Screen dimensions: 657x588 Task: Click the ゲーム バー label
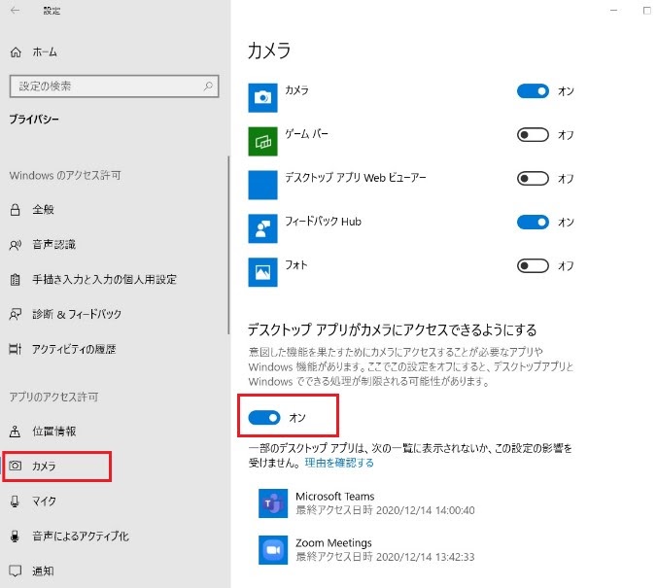tap(306, 134)
